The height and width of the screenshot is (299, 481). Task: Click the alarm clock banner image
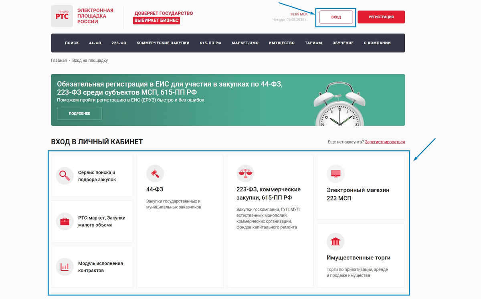340,104
